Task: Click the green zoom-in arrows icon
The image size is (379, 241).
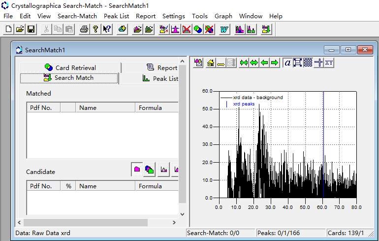Action: (x=243, y=63)
